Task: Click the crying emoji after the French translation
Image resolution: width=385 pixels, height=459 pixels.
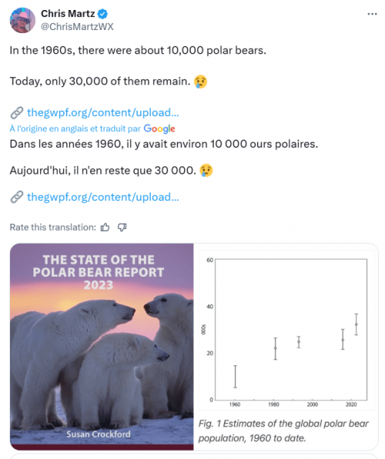Action: coord(206,171)
